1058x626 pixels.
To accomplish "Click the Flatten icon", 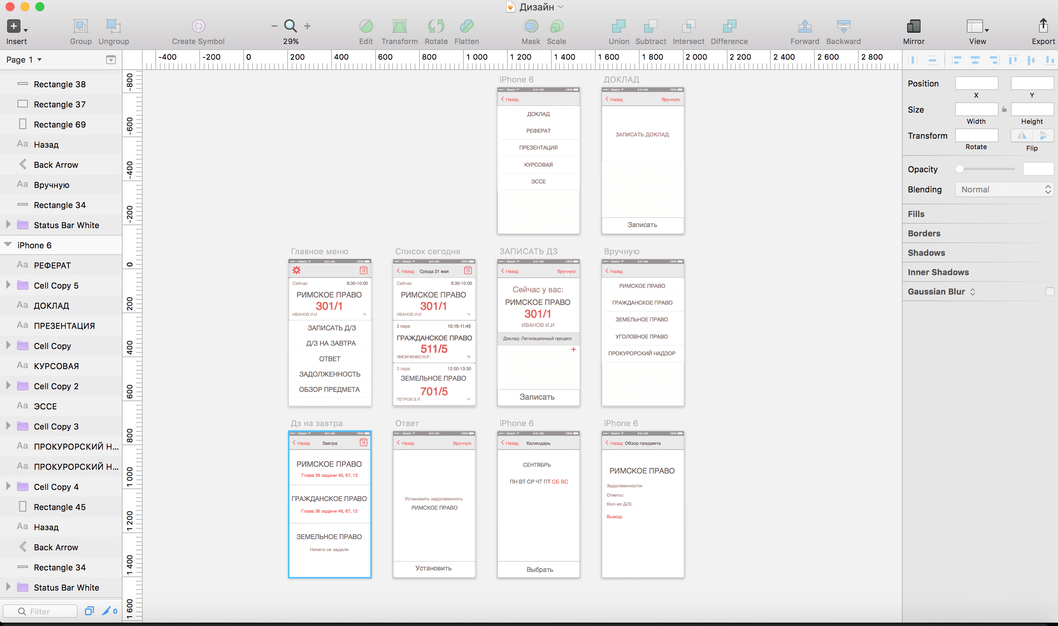I will [x=466, y=26].
